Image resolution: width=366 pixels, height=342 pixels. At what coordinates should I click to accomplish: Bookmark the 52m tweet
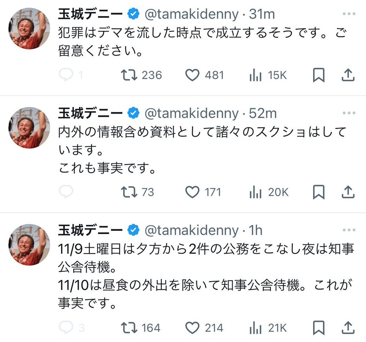coord(319,192)
